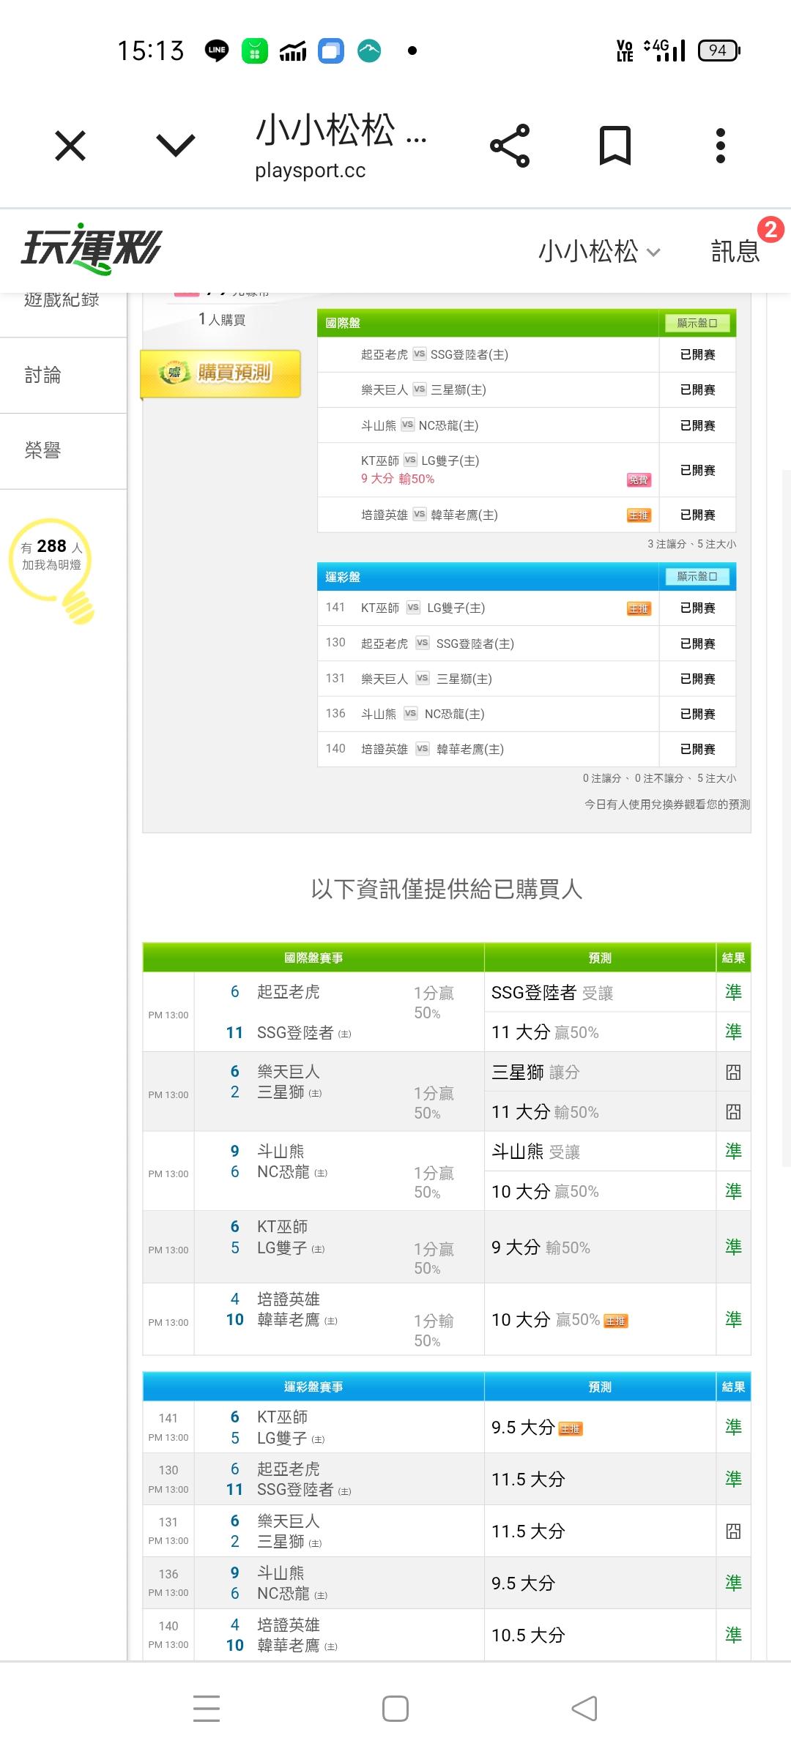Close the browser tab with X icon

point(70,146)
